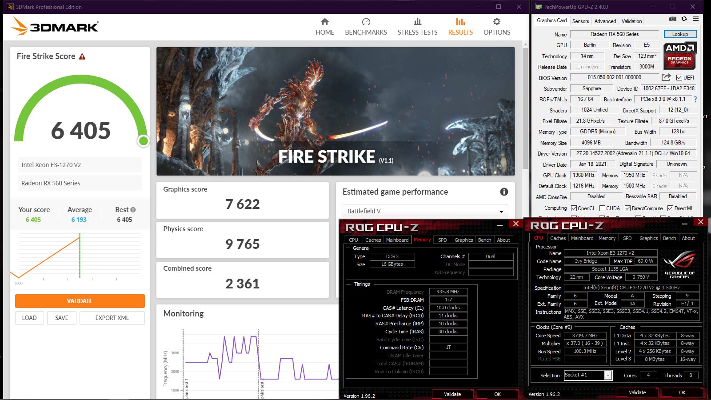Click Combined score value 2 361
This screenshot has width=711, height=400.
click(243, 284)
